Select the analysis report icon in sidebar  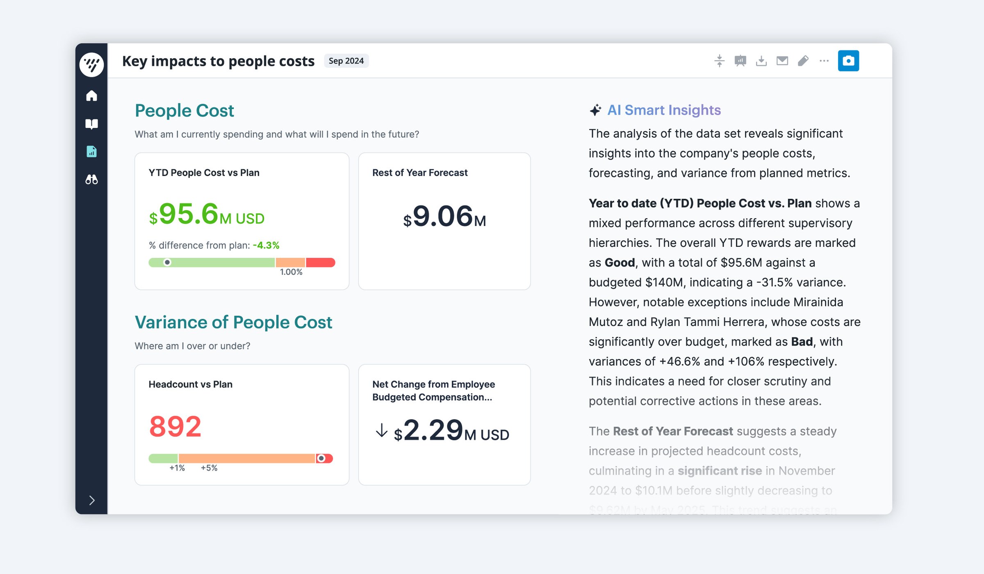91,151
